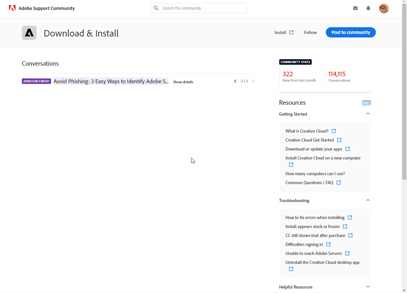The image size is (407, 293).
Task: Open Install Creative Cloud on a new computer
Action: (323, 158)
